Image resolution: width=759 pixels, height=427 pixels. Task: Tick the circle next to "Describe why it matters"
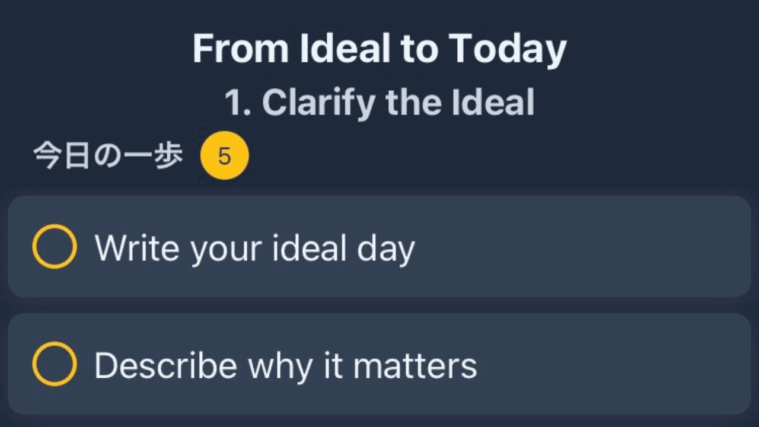(x=54, y=364)
